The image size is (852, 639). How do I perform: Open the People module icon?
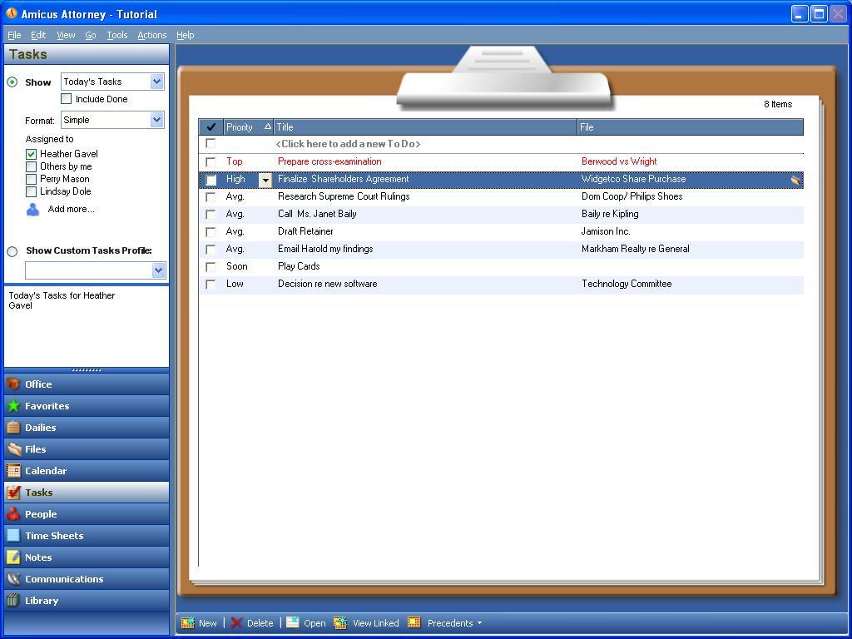click(x=13, y=514)
